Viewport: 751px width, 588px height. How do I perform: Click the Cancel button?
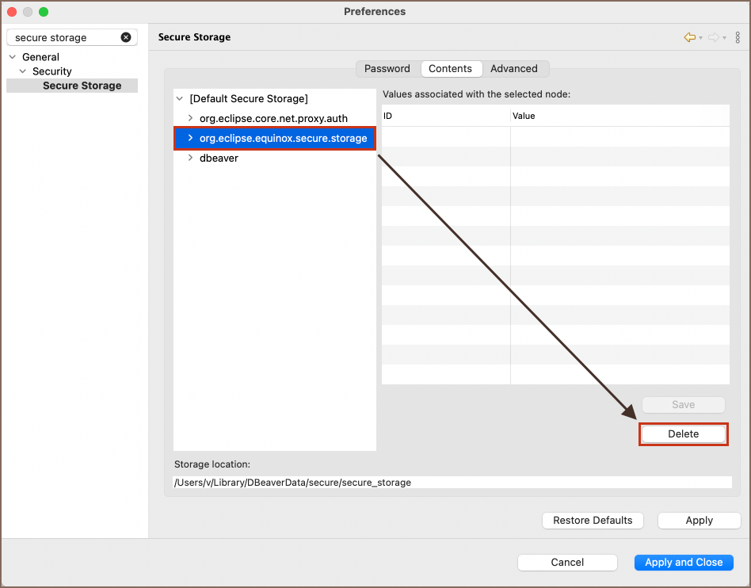tap(567, 562)
